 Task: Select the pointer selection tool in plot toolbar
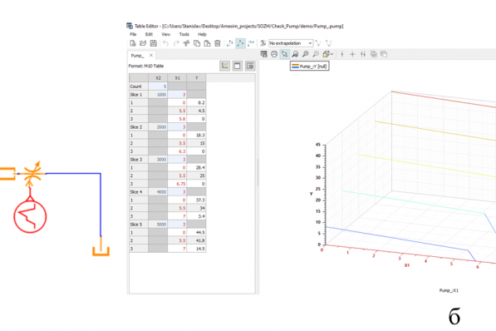(284, 54)
